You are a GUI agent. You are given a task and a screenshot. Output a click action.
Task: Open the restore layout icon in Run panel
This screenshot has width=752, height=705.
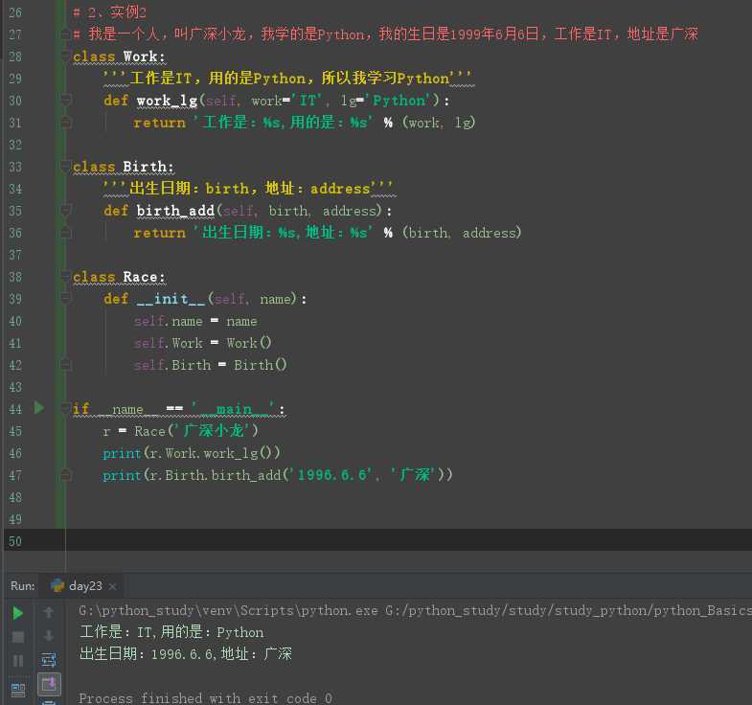click(18, 690)
